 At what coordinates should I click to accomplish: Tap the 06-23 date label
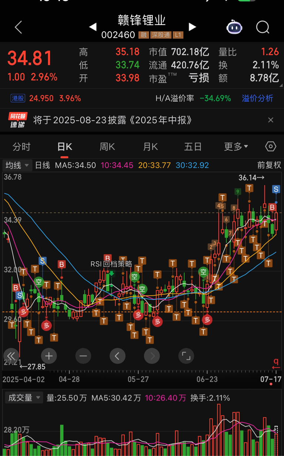tap(207, 379)
